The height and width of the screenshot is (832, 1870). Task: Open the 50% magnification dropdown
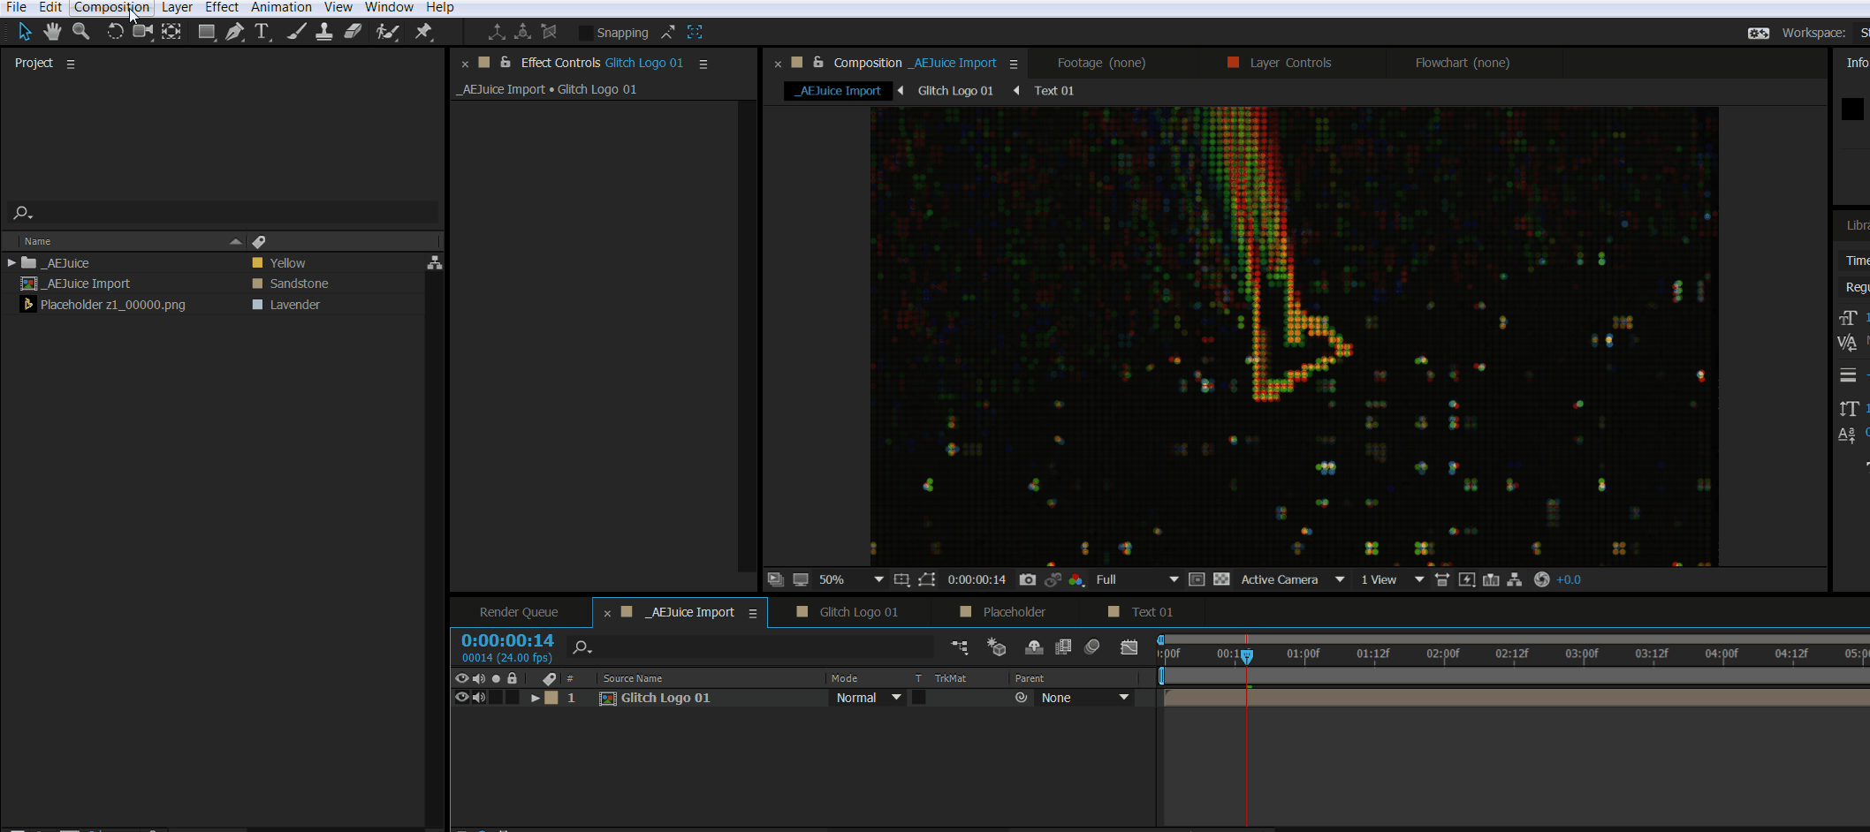pyautogui.click(x=850, y=579)
